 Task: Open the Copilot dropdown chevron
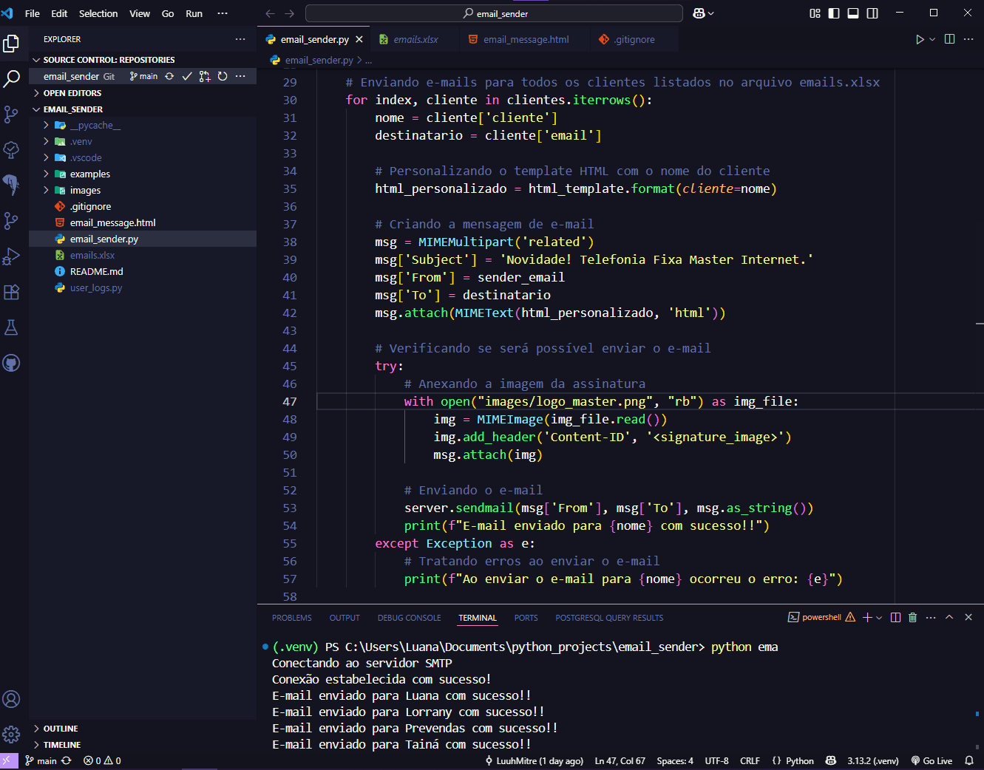pyautogui.click(x=711, y=13)
